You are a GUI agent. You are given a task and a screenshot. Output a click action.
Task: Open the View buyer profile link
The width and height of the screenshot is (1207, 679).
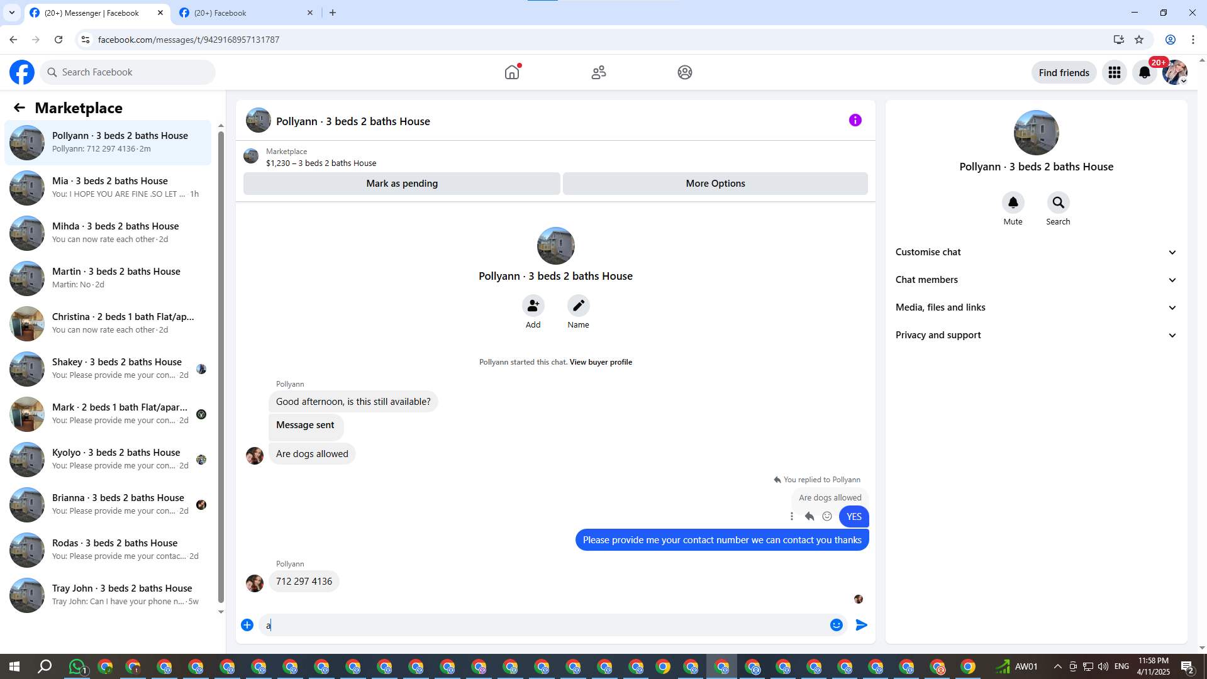pos(601,362)
